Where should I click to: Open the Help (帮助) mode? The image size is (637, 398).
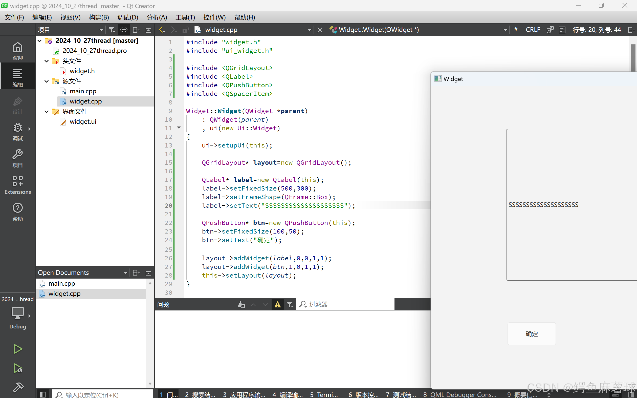pyautogui.click(x=18, y=212)
